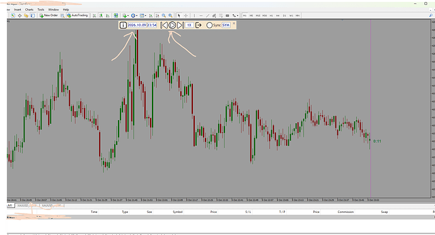This screenshot has width=435, height=235.
Task: Open the chart templates dropdown
Action: point(142,16)
